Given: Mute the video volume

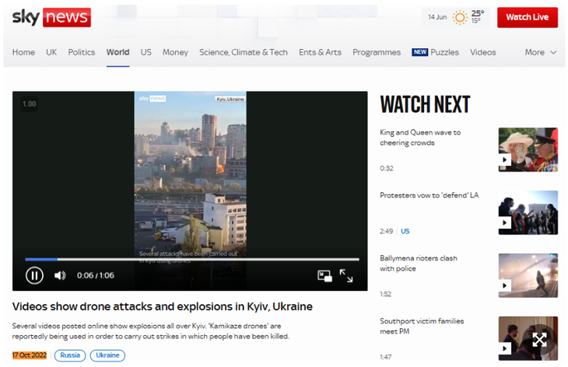Looking at the screenshot, I should (x=60, y=275).
